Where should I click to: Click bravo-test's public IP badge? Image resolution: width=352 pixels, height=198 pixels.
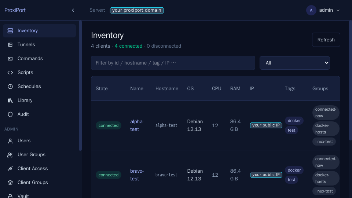[266, 175]
